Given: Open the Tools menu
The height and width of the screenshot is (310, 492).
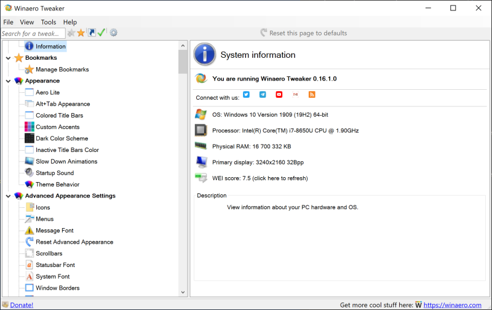Looking at the screenshot, I should [x=49, y=22].
